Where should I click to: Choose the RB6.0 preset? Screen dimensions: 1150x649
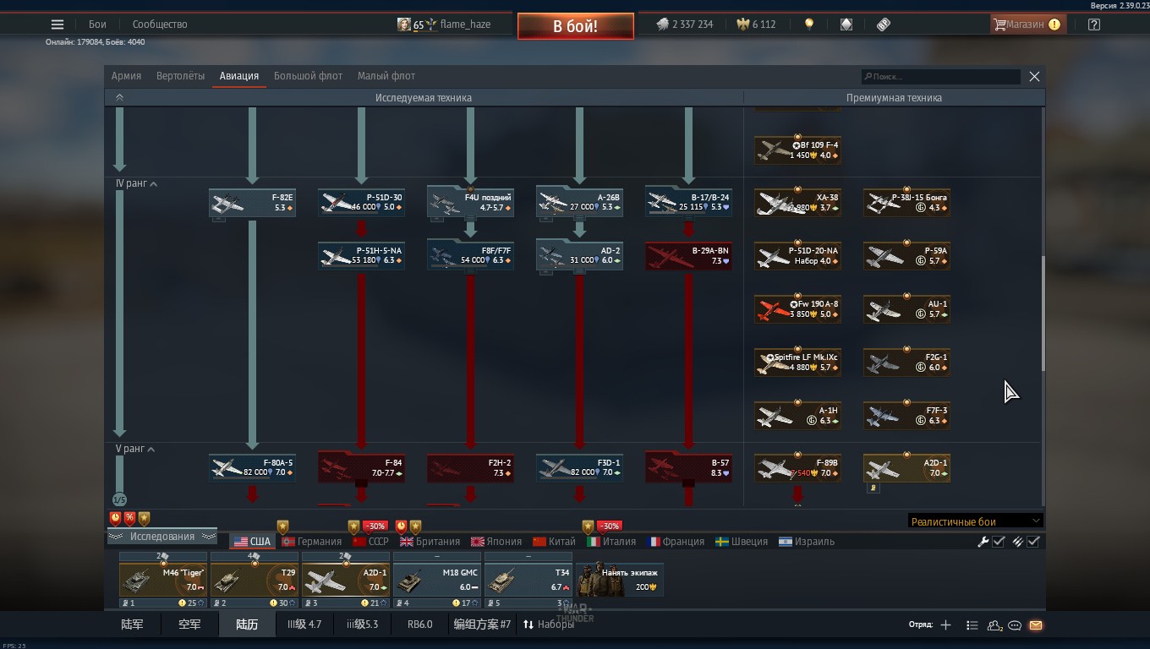419,624
